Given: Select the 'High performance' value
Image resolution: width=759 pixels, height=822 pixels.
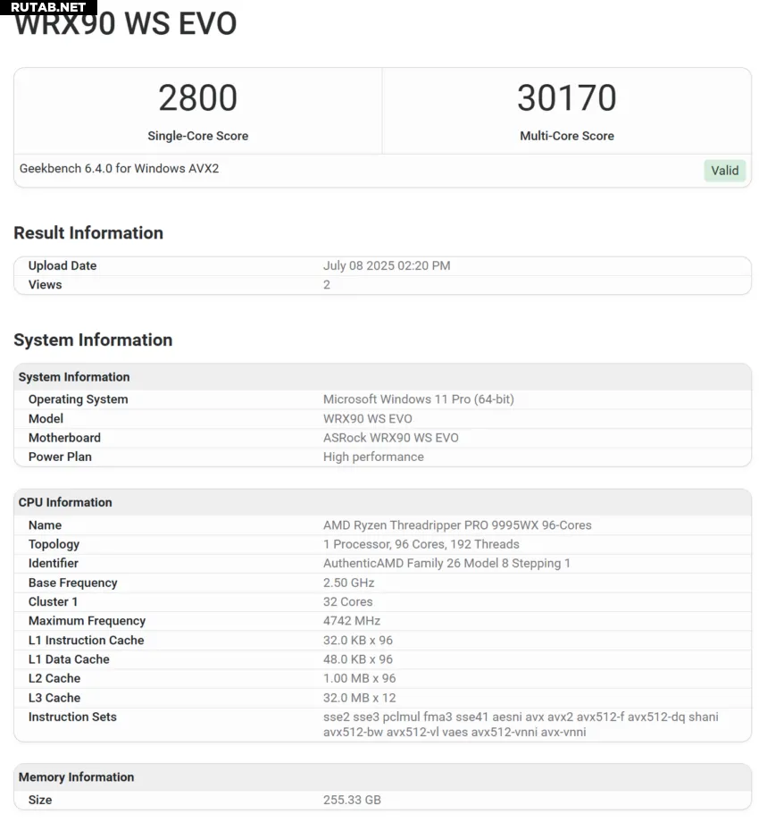Looking at the screenshot, I should (x=373, y=457).
